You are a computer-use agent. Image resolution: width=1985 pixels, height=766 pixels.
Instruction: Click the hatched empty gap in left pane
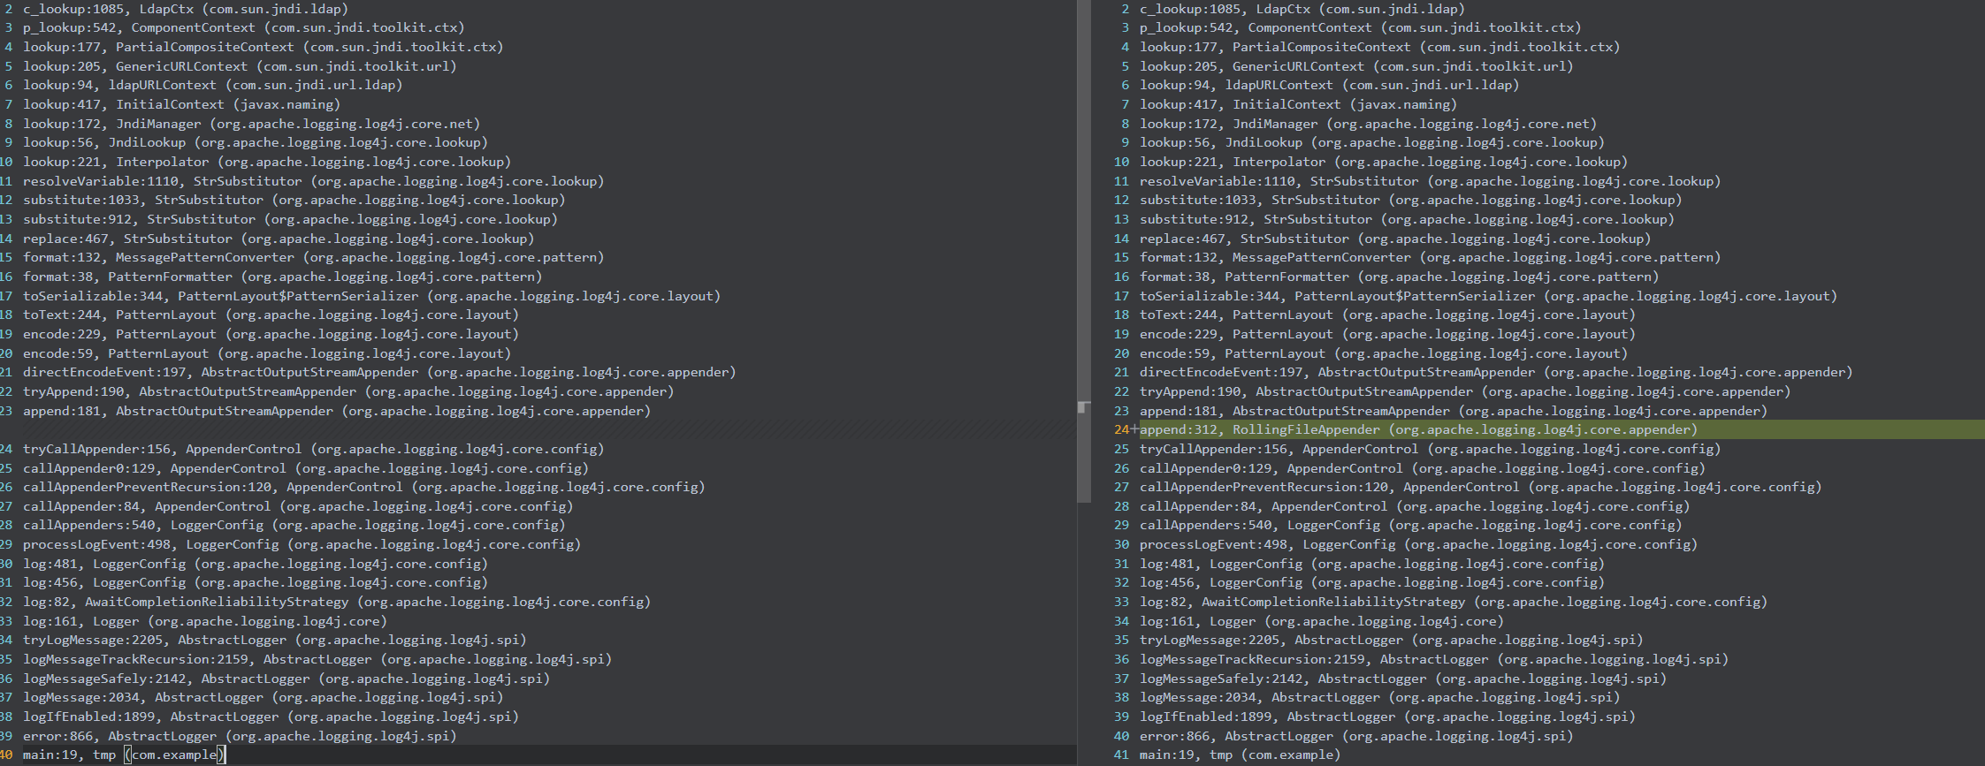point(531,430)
